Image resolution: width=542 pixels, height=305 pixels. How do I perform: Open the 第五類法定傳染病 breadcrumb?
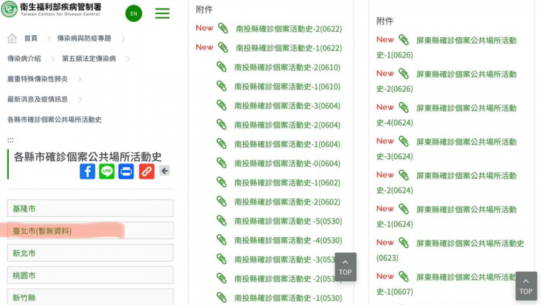[89, 59]
